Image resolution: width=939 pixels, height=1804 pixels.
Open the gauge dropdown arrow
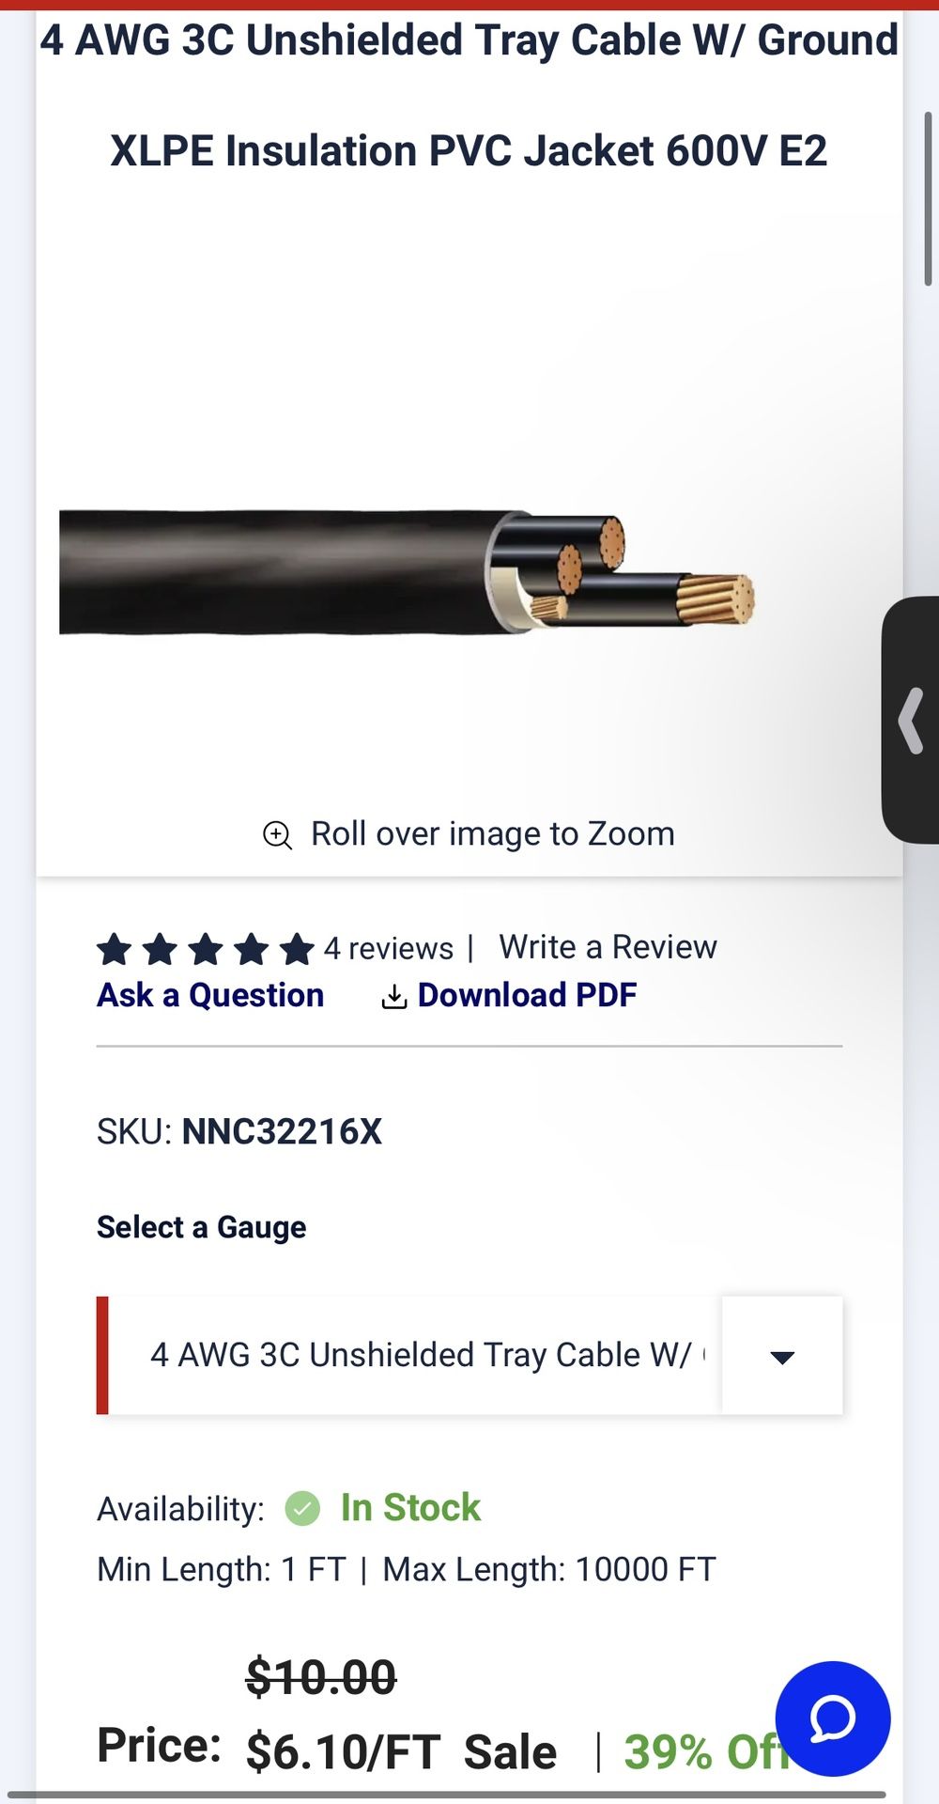(782, 1356)
